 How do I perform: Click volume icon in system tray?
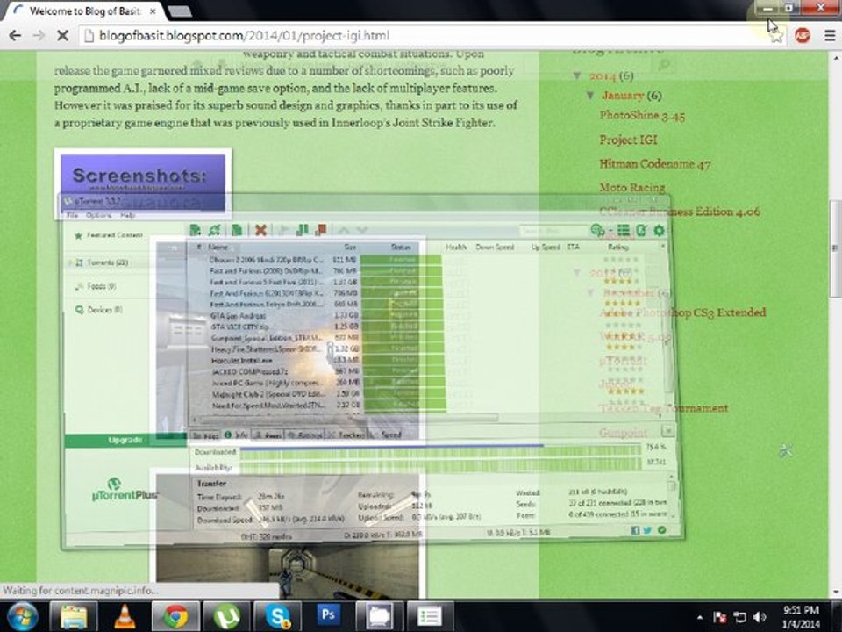pos(760,617)
